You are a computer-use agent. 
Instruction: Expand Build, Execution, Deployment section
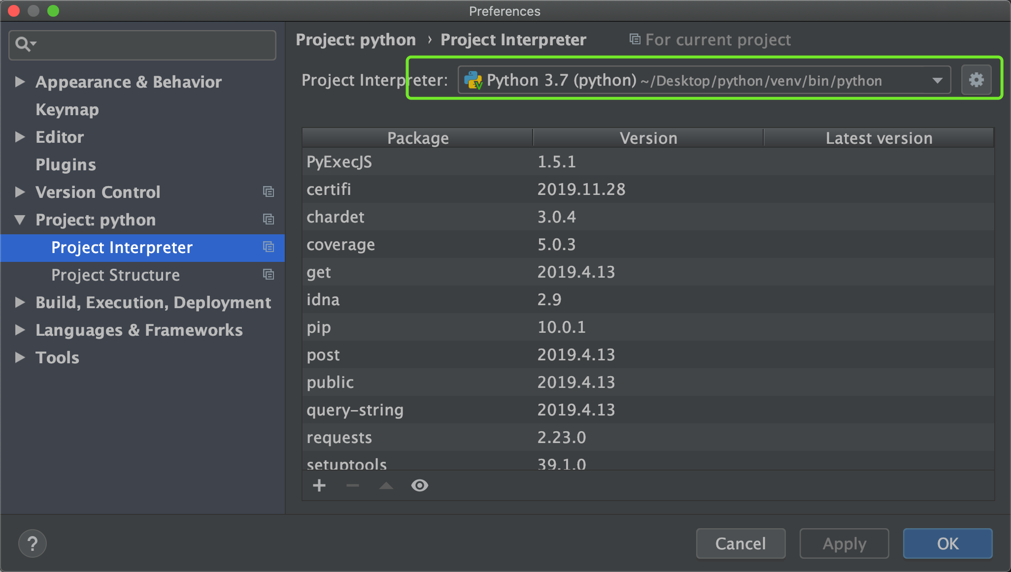pyautogui.click(x=20, y=302)
